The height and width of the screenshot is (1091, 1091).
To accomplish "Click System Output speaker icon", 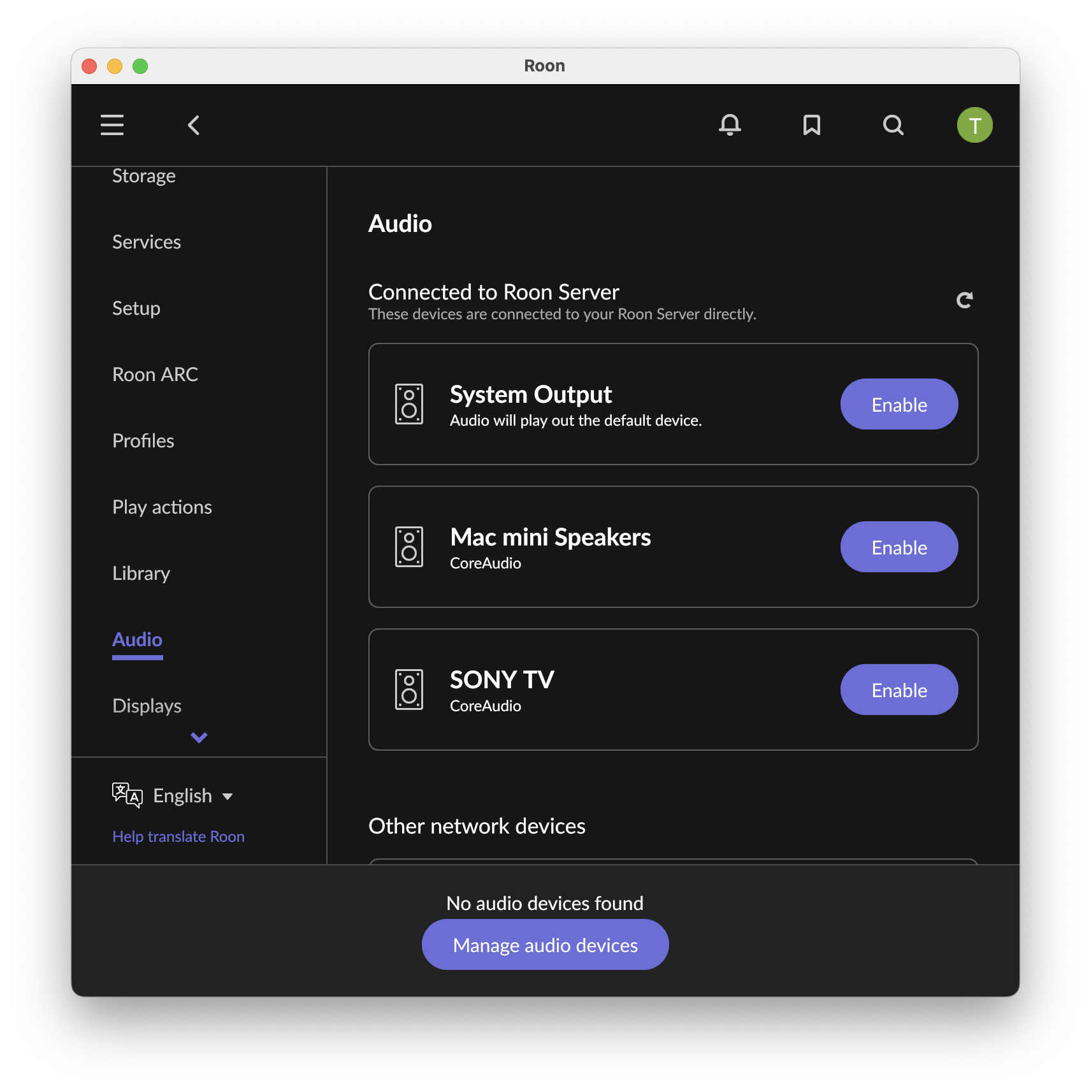I will [x=408, y=404].
